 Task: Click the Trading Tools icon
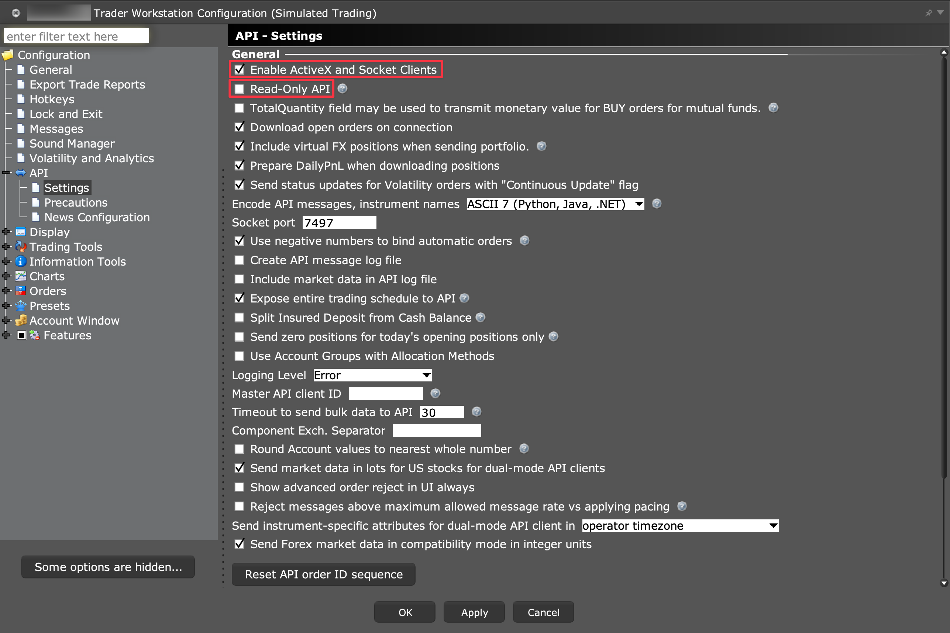(20, 247)
